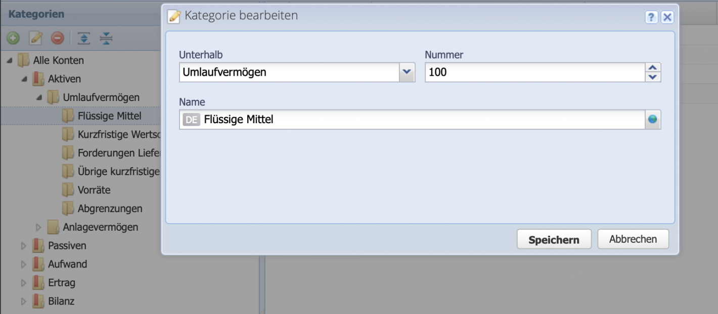This screenshot has height=314, width=718.
Task: Click inside the Nummer input field
Action: pos(506,72)
